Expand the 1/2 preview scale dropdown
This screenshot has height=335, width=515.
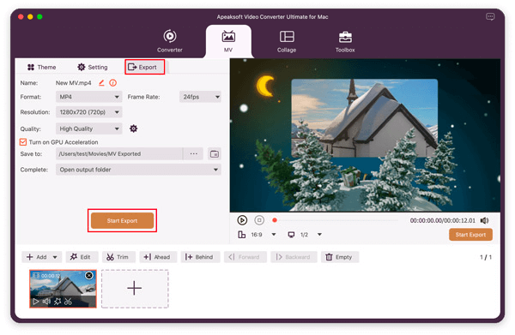click(x=319, y=235)
